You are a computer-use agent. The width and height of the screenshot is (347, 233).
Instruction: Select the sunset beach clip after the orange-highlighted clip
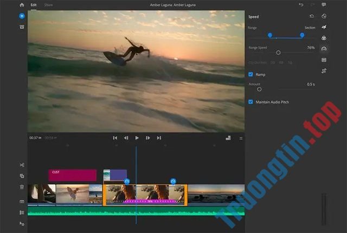[x=216, y=195]
